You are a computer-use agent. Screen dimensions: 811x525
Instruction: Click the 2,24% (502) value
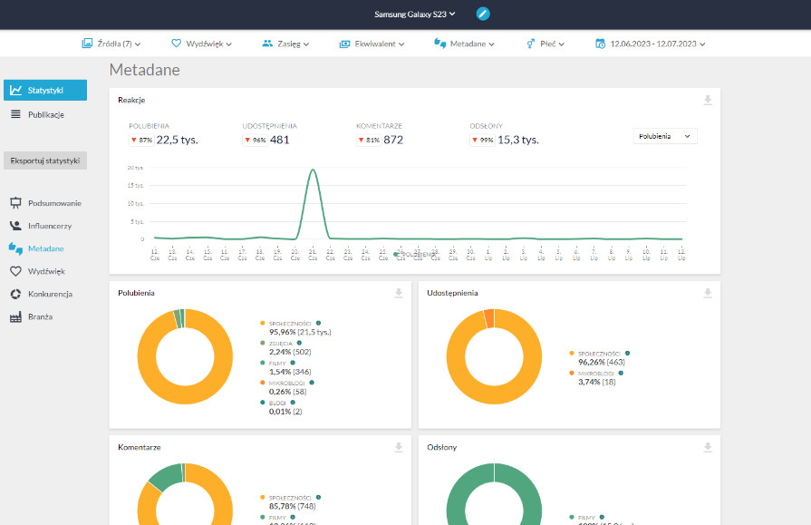tap(290, 352)
